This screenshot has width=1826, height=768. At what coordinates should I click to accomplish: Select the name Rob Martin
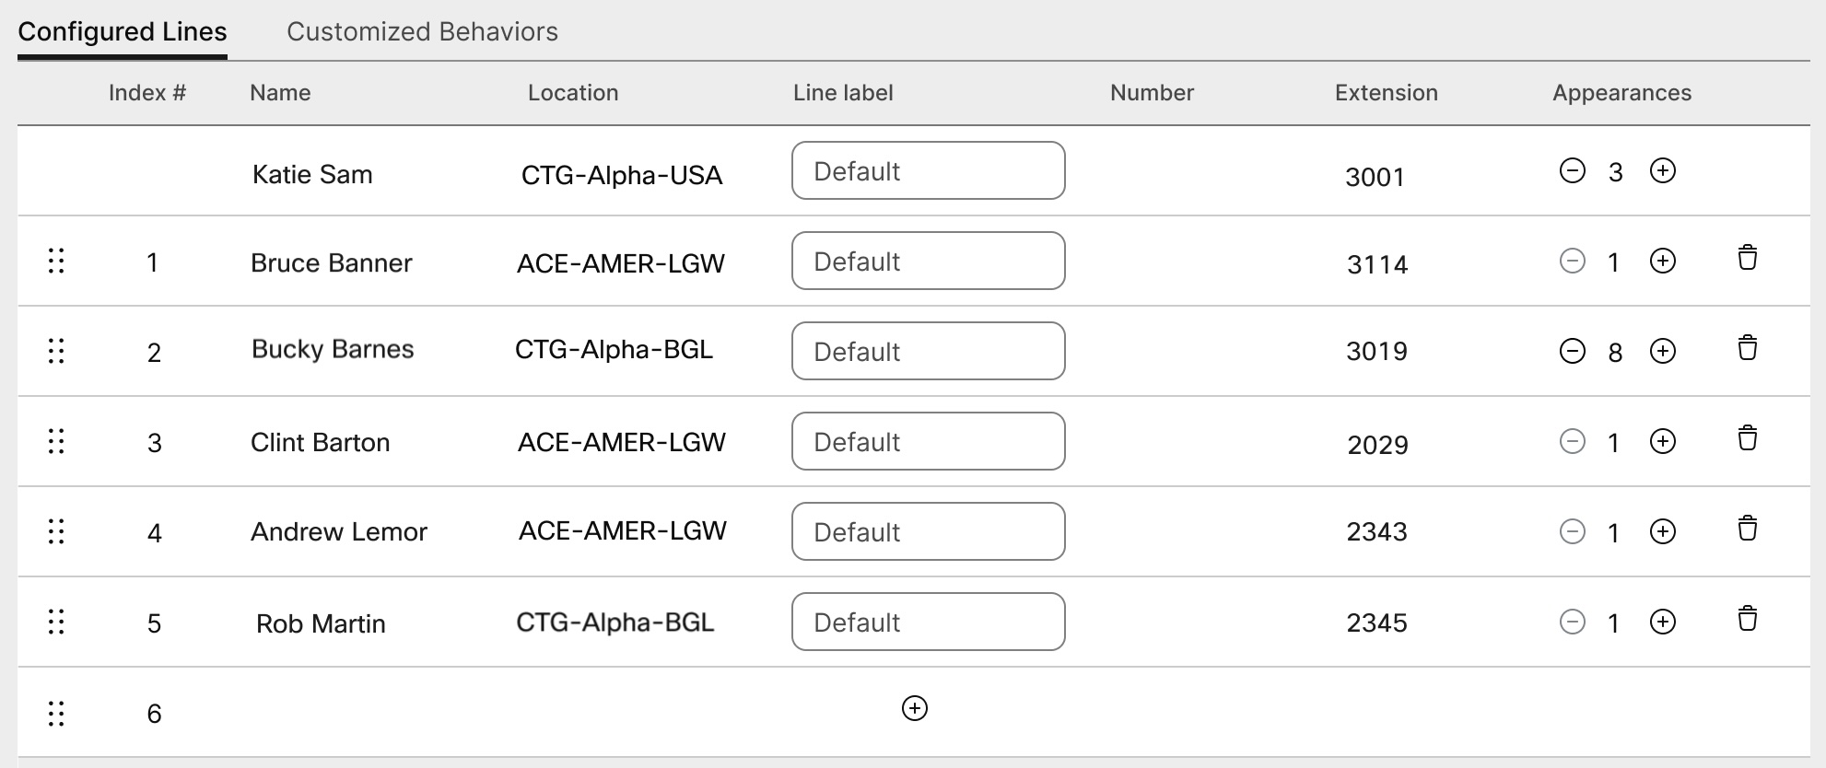(321, 624)
